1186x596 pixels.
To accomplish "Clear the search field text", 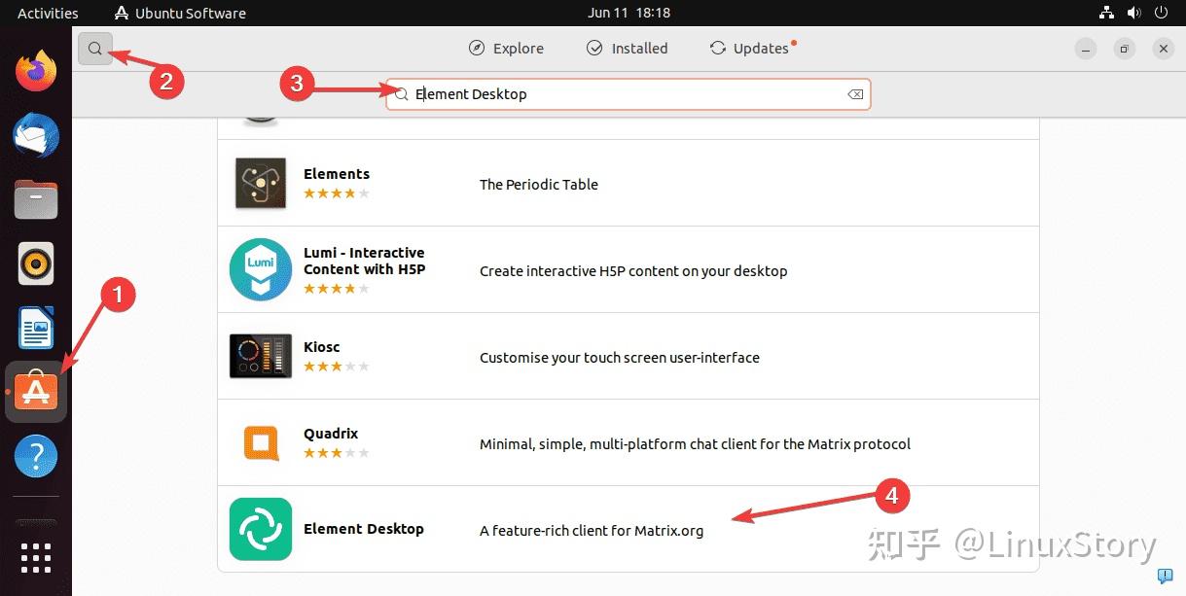I will coord(854,94).
